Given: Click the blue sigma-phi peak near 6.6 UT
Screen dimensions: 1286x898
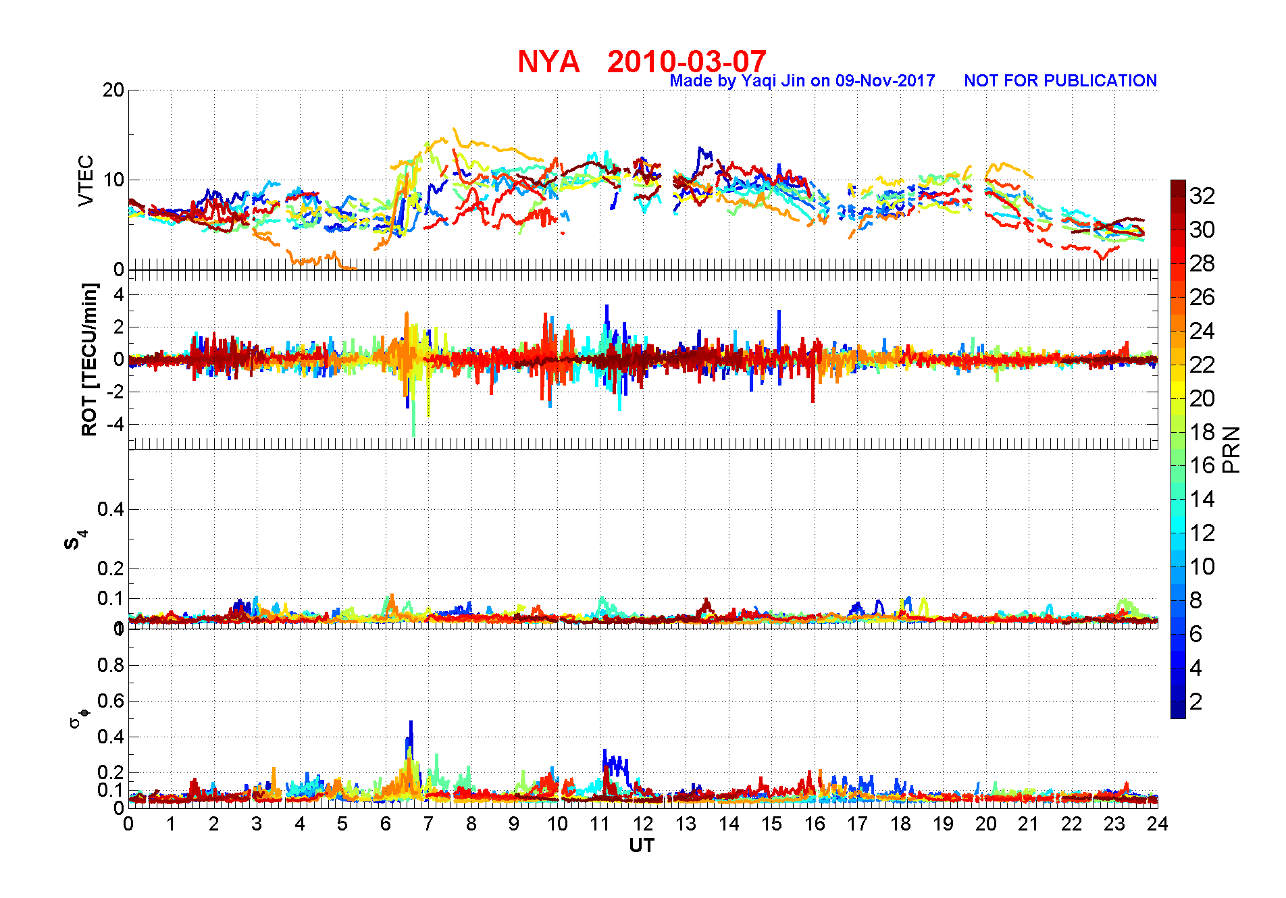Looking at the screenshot, I should click(x=411, y=733).
